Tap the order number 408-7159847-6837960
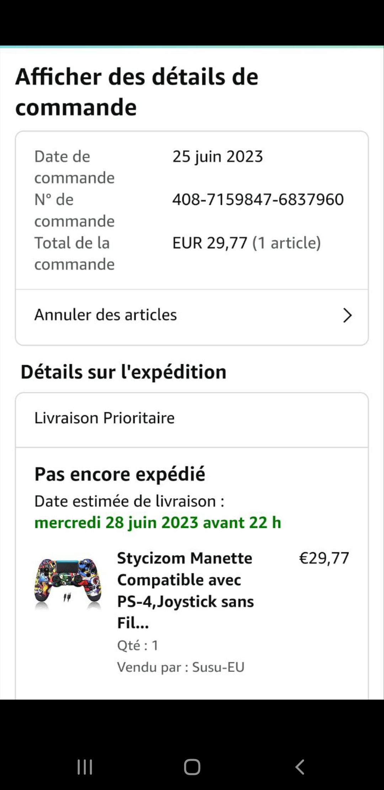The height and width of the screenshot is (790, 384). [x=258, y=199]
